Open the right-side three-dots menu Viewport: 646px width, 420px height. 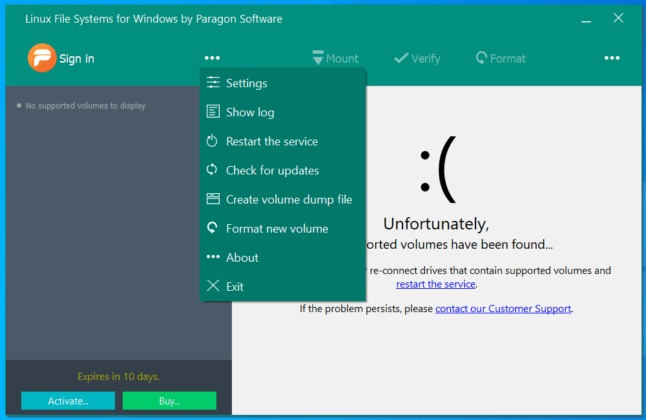click(612, 58)
